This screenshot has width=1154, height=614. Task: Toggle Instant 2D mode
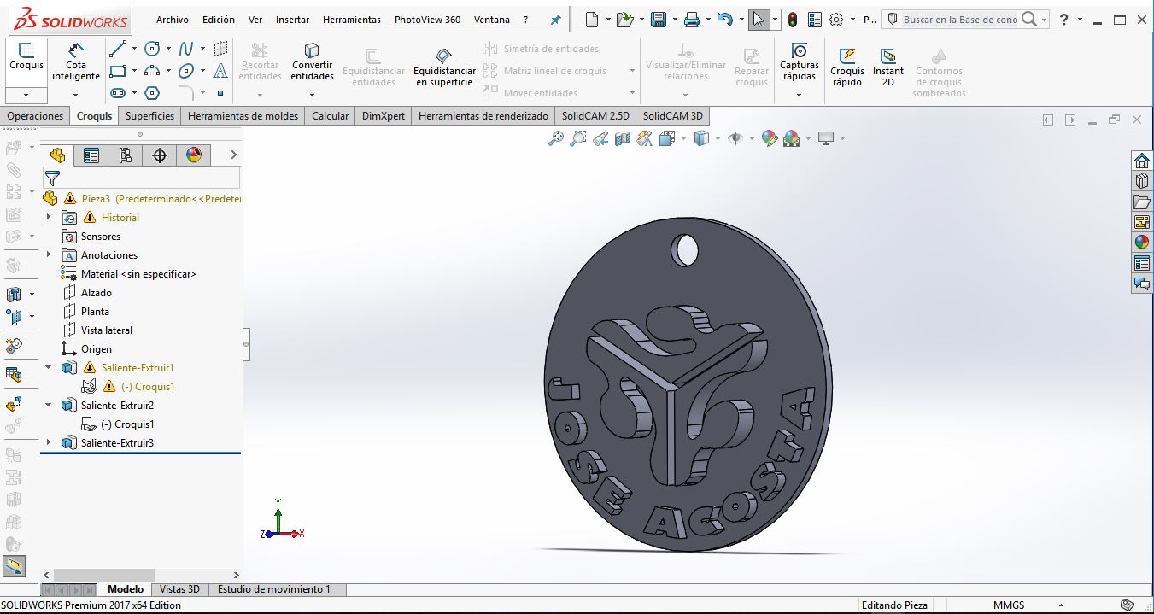point(888,67)
